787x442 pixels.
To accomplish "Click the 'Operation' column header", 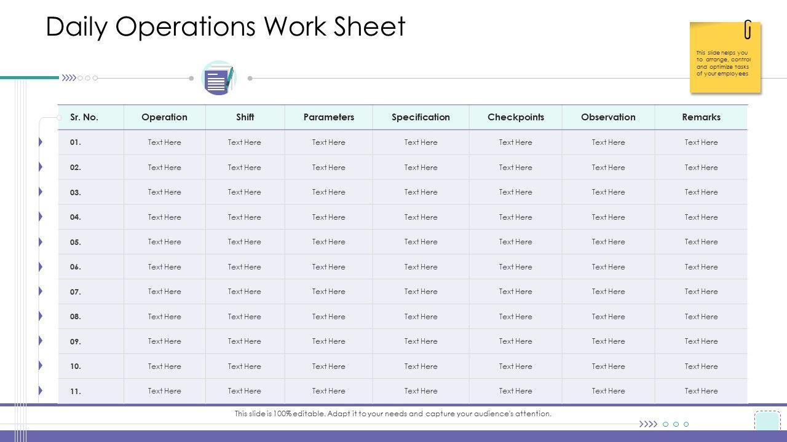I will 164,117.
